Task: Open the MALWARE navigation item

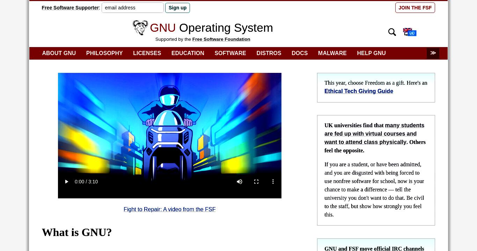Action: click(x=332, y=53)
